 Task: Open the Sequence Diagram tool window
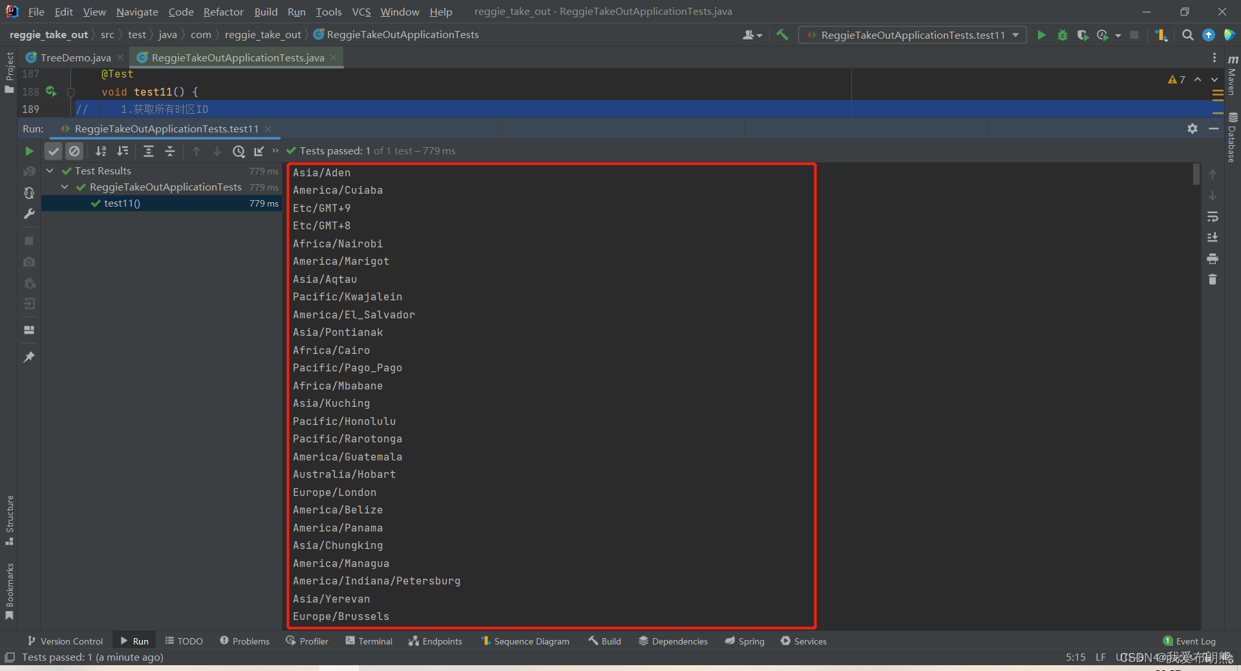click(x=525, y=641)
